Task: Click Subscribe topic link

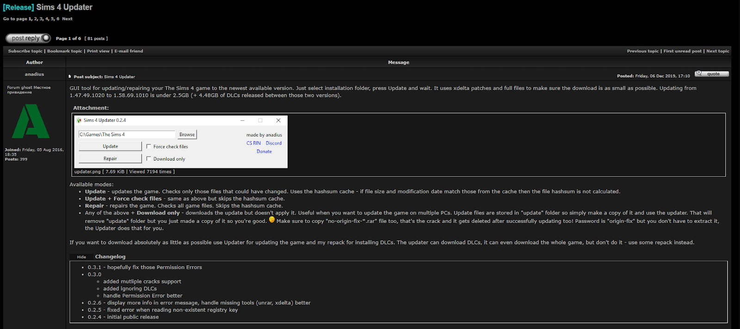Action: coord(25,51)
